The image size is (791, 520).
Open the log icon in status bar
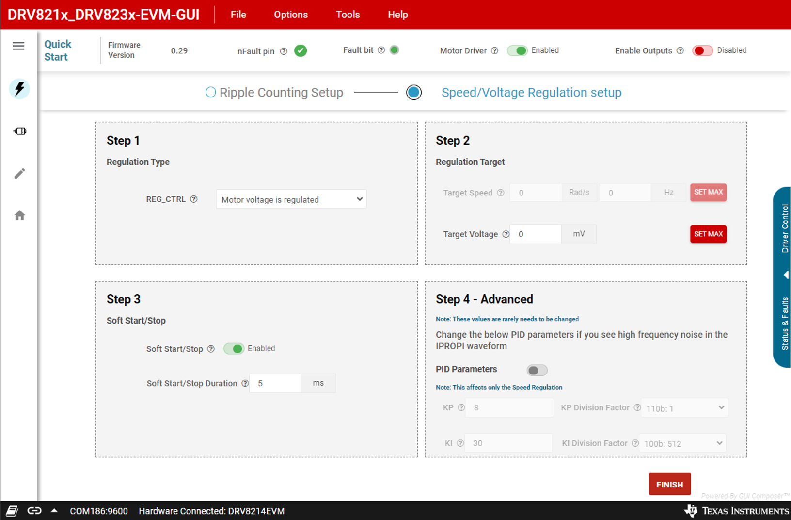coord(12,511)
